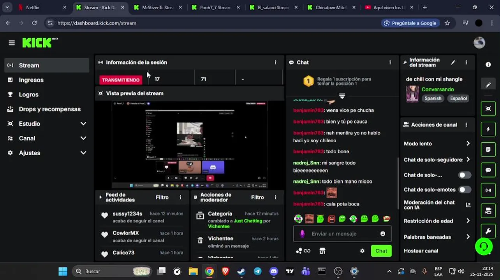Click the lightning bolt icon in the right rail
Viewport: 500px width, 280px height.
[x=488, y=129]
